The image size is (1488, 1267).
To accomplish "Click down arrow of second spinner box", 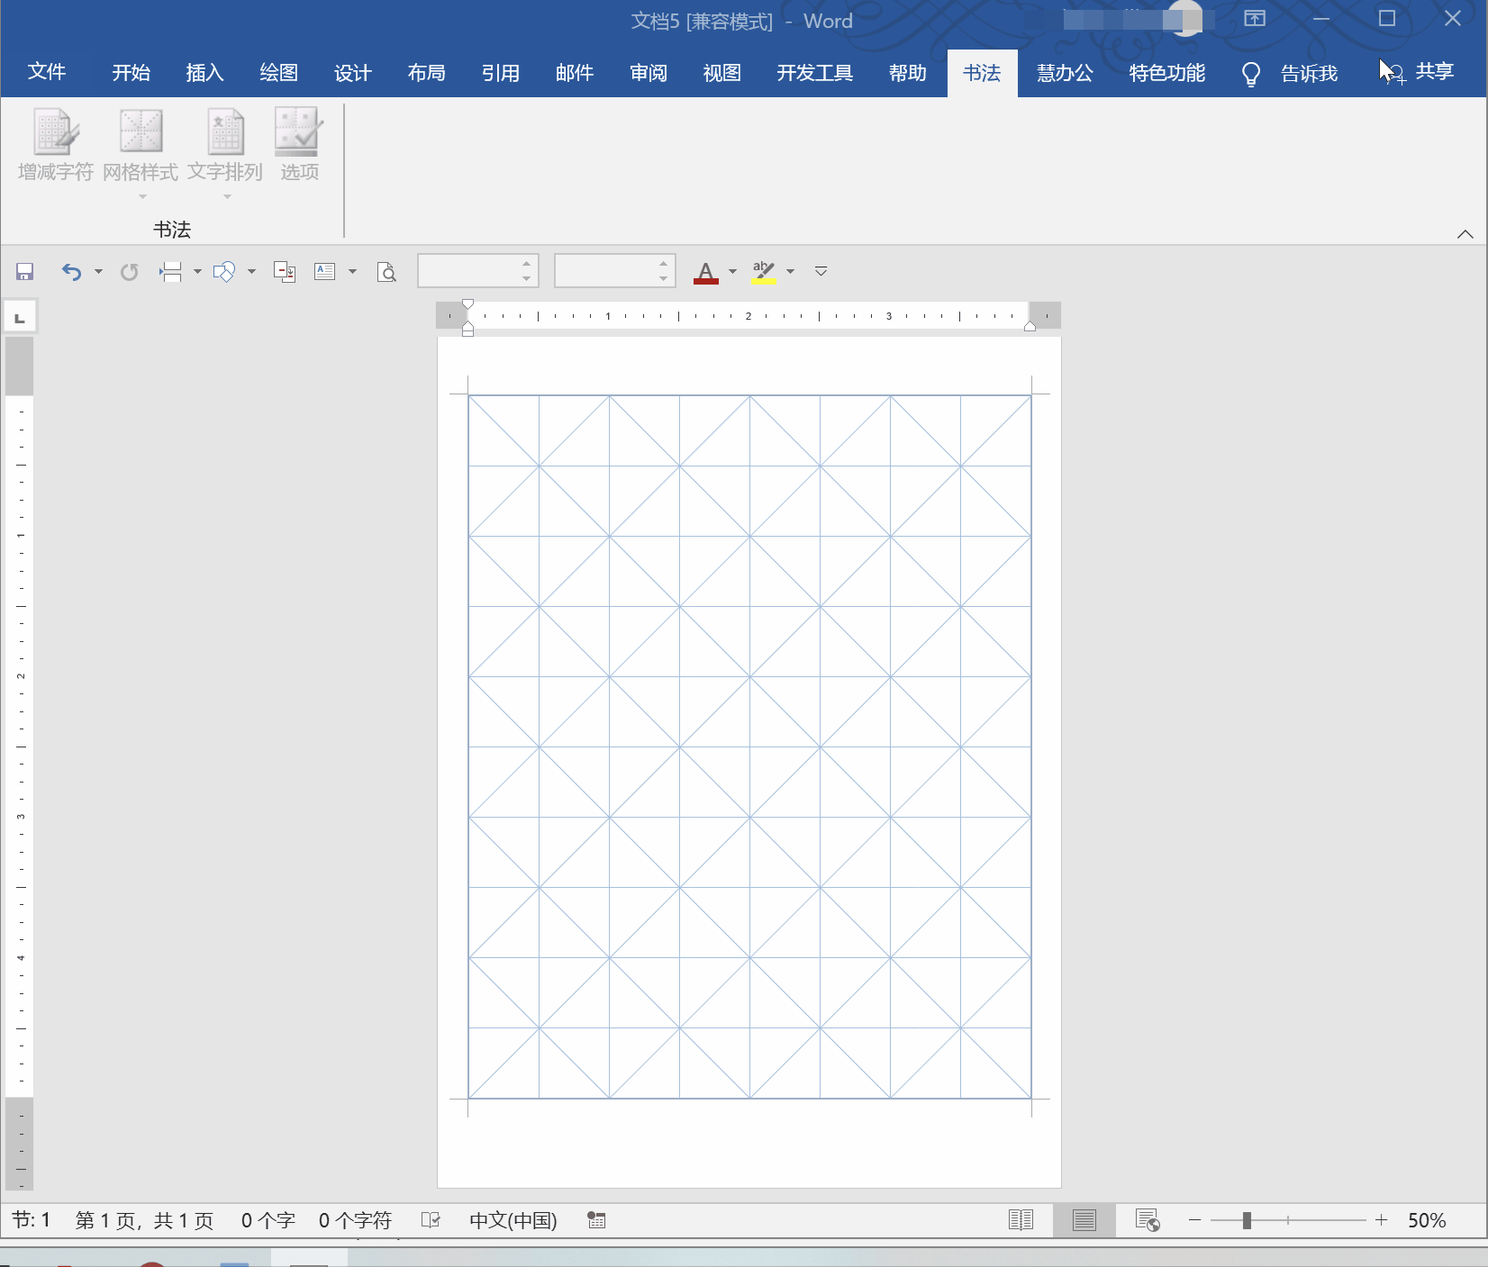I will tap(664, 279).
